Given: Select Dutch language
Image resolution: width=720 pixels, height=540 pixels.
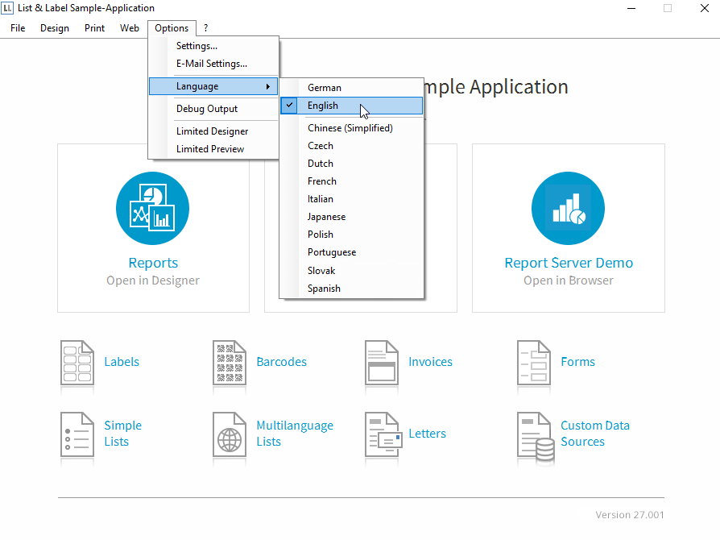Looking at the screenshot, I should pyautogui.click(x=351, y=164).
